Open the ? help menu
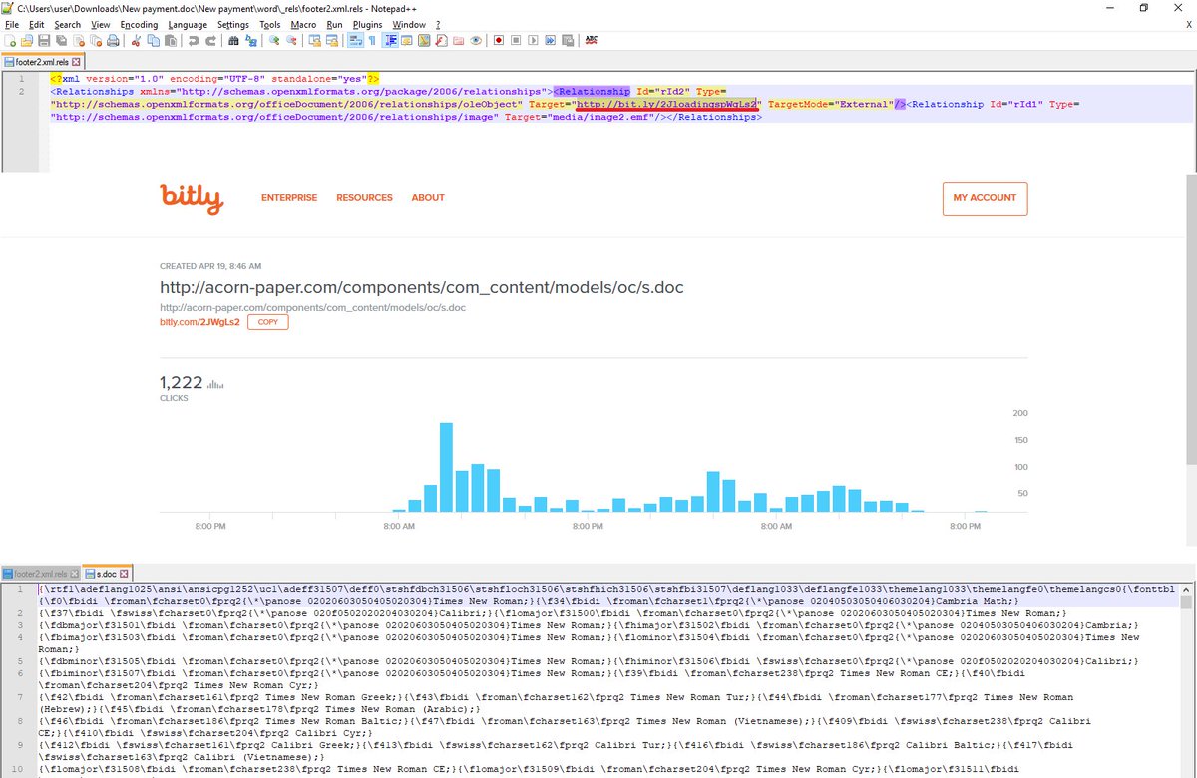The width and height of the screenshot is (1197, 778). click(x=438, y=24)
